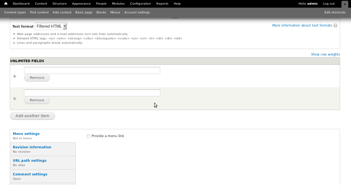
Task: Open the Configuration menu
Action: 141,4
